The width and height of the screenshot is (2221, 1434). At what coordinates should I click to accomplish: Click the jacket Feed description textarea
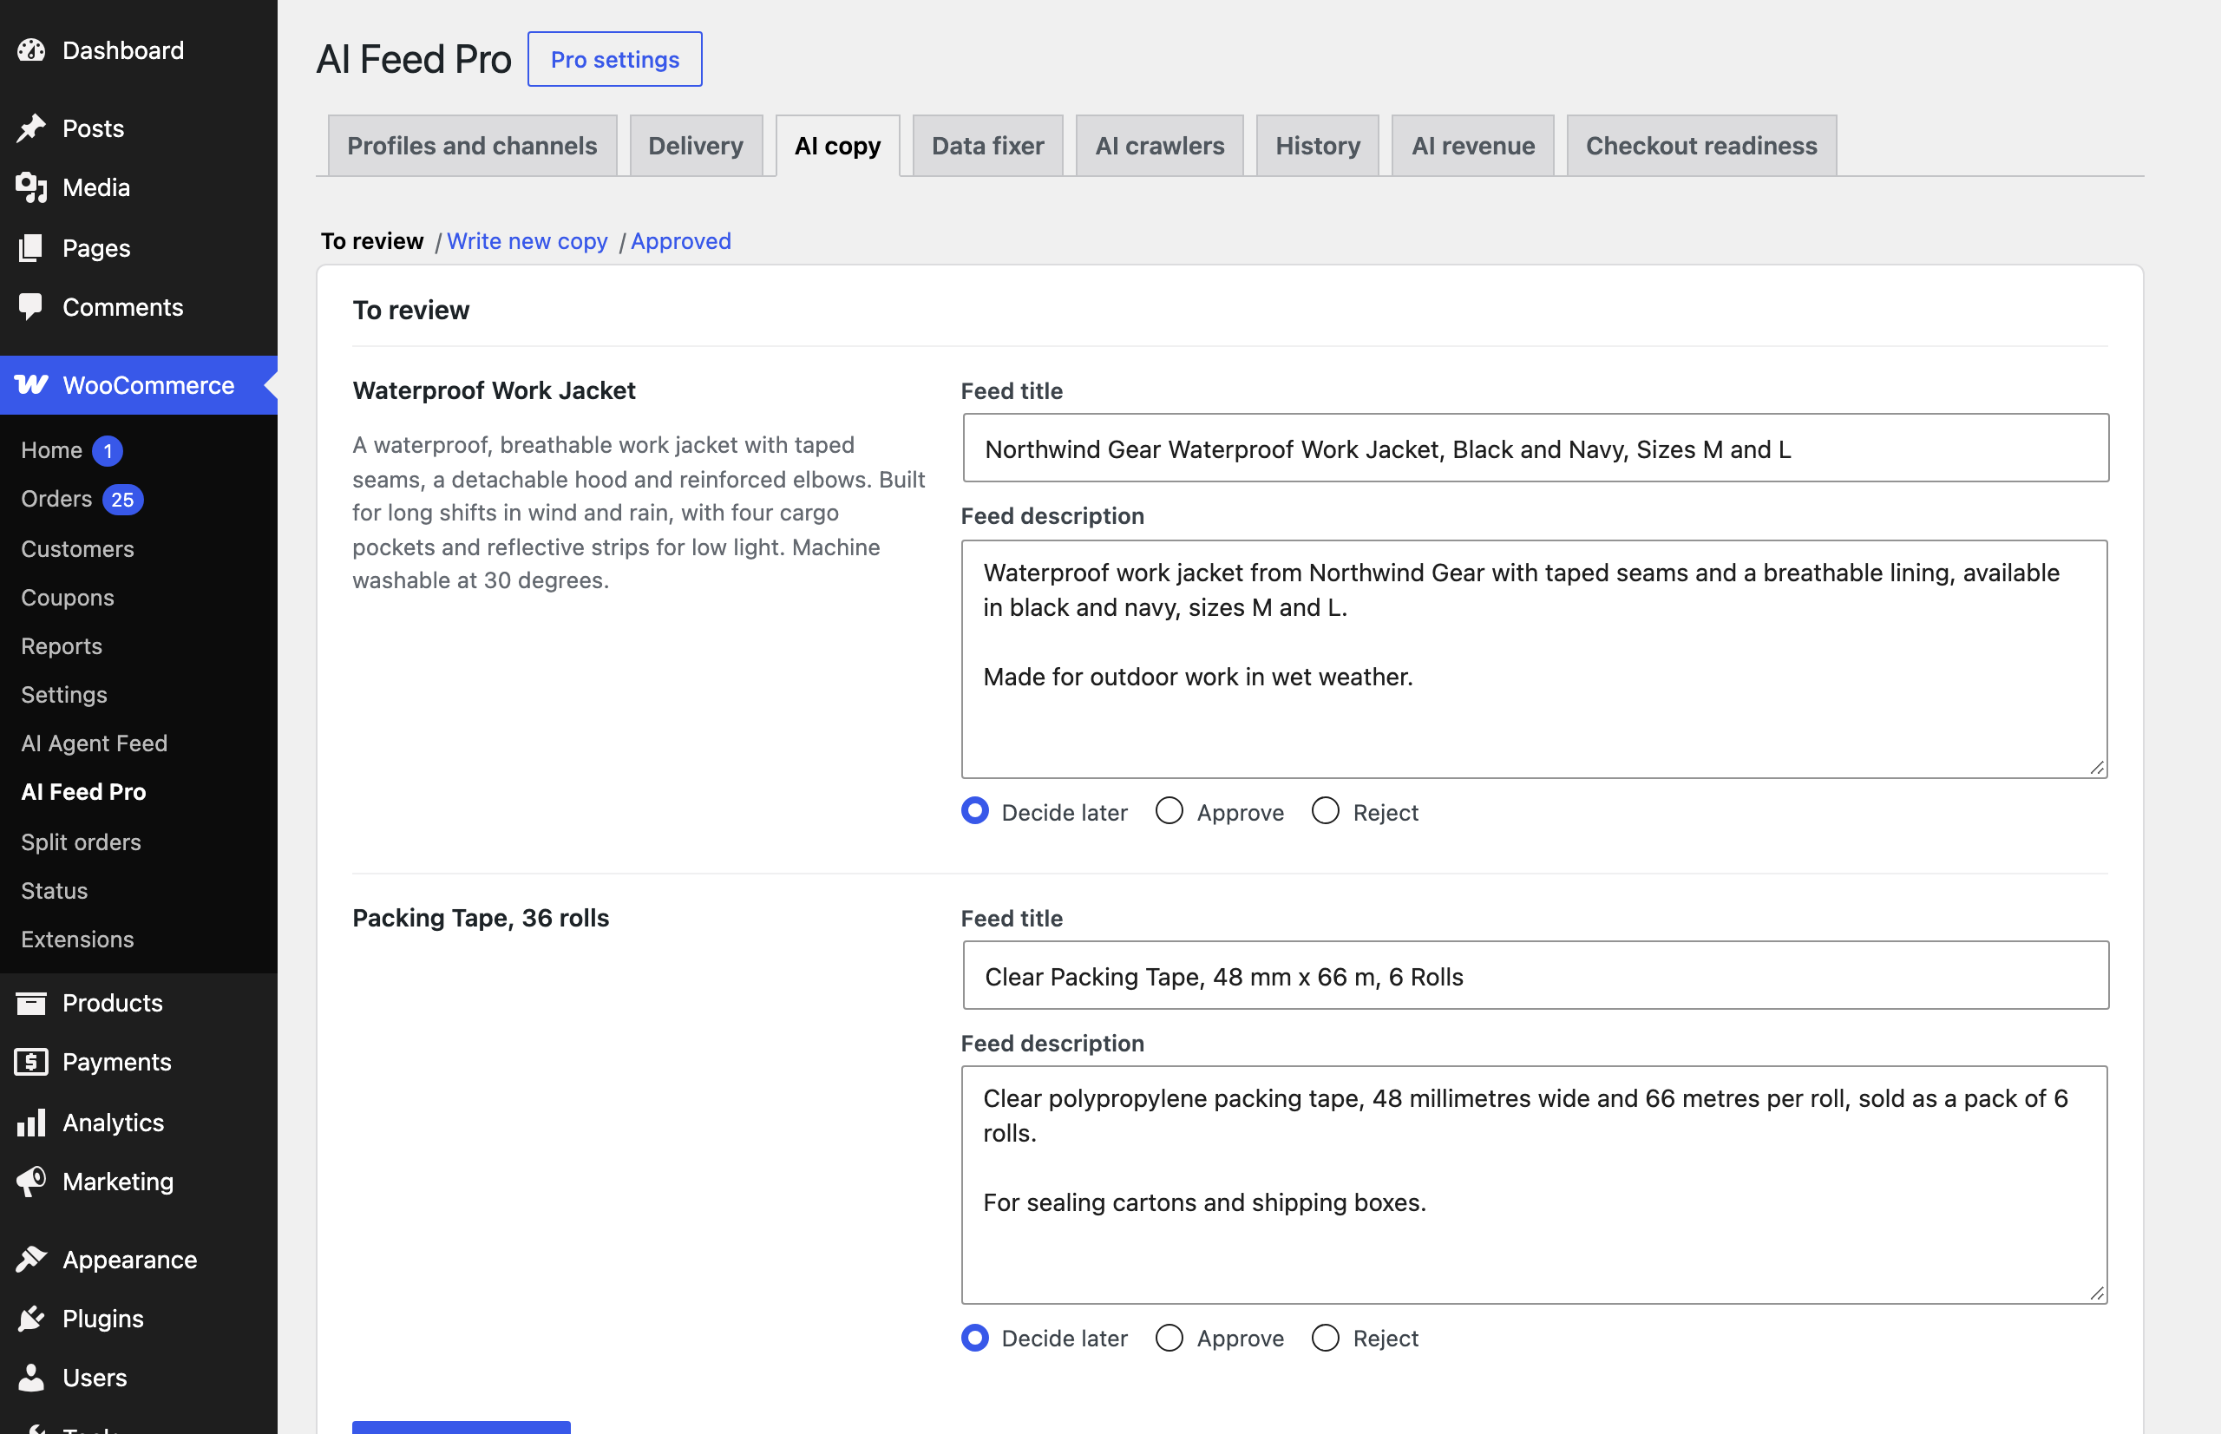click(x=1535, y=659)
